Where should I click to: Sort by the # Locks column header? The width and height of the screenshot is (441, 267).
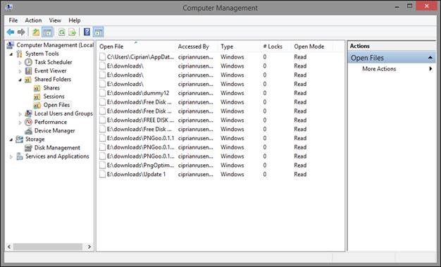[x=276, y=46]
